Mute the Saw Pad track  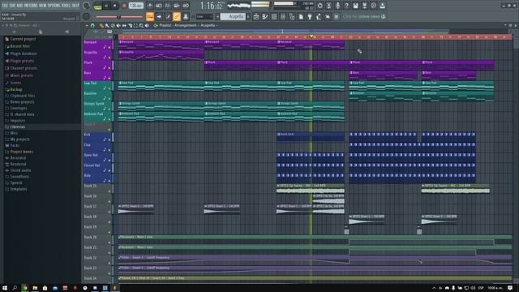109,88
